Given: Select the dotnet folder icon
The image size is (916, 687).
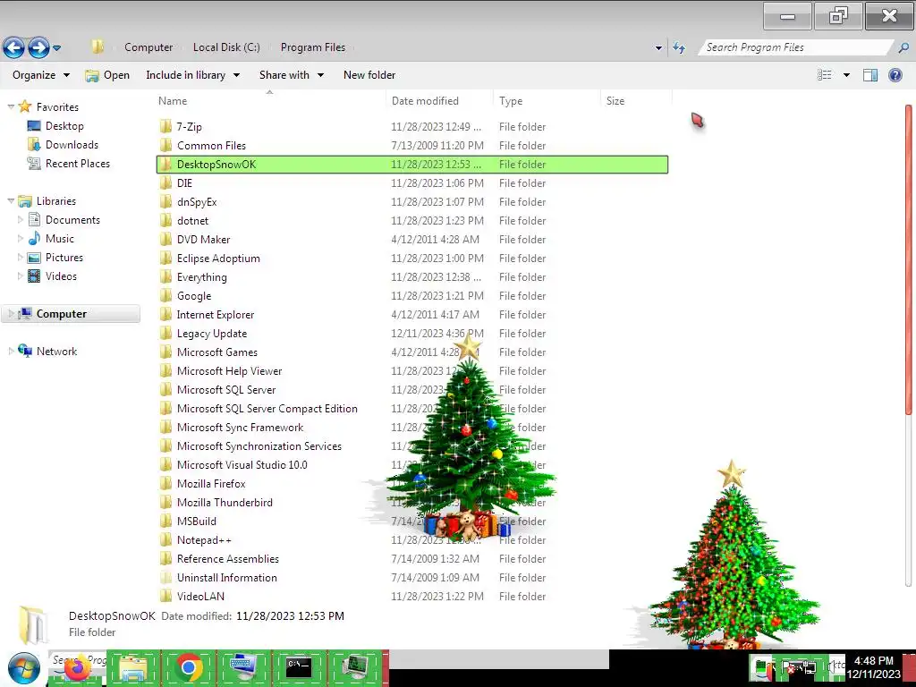Looking at the screenshot, I should coord(165,220).
